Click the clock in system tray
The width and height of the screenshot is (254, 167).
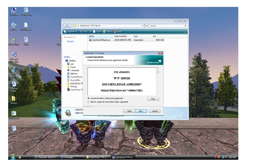pos(232,157)
